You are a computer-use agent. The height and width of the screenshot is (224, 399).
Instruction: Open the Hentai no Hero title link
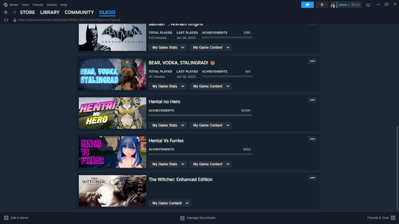[165, 102]
